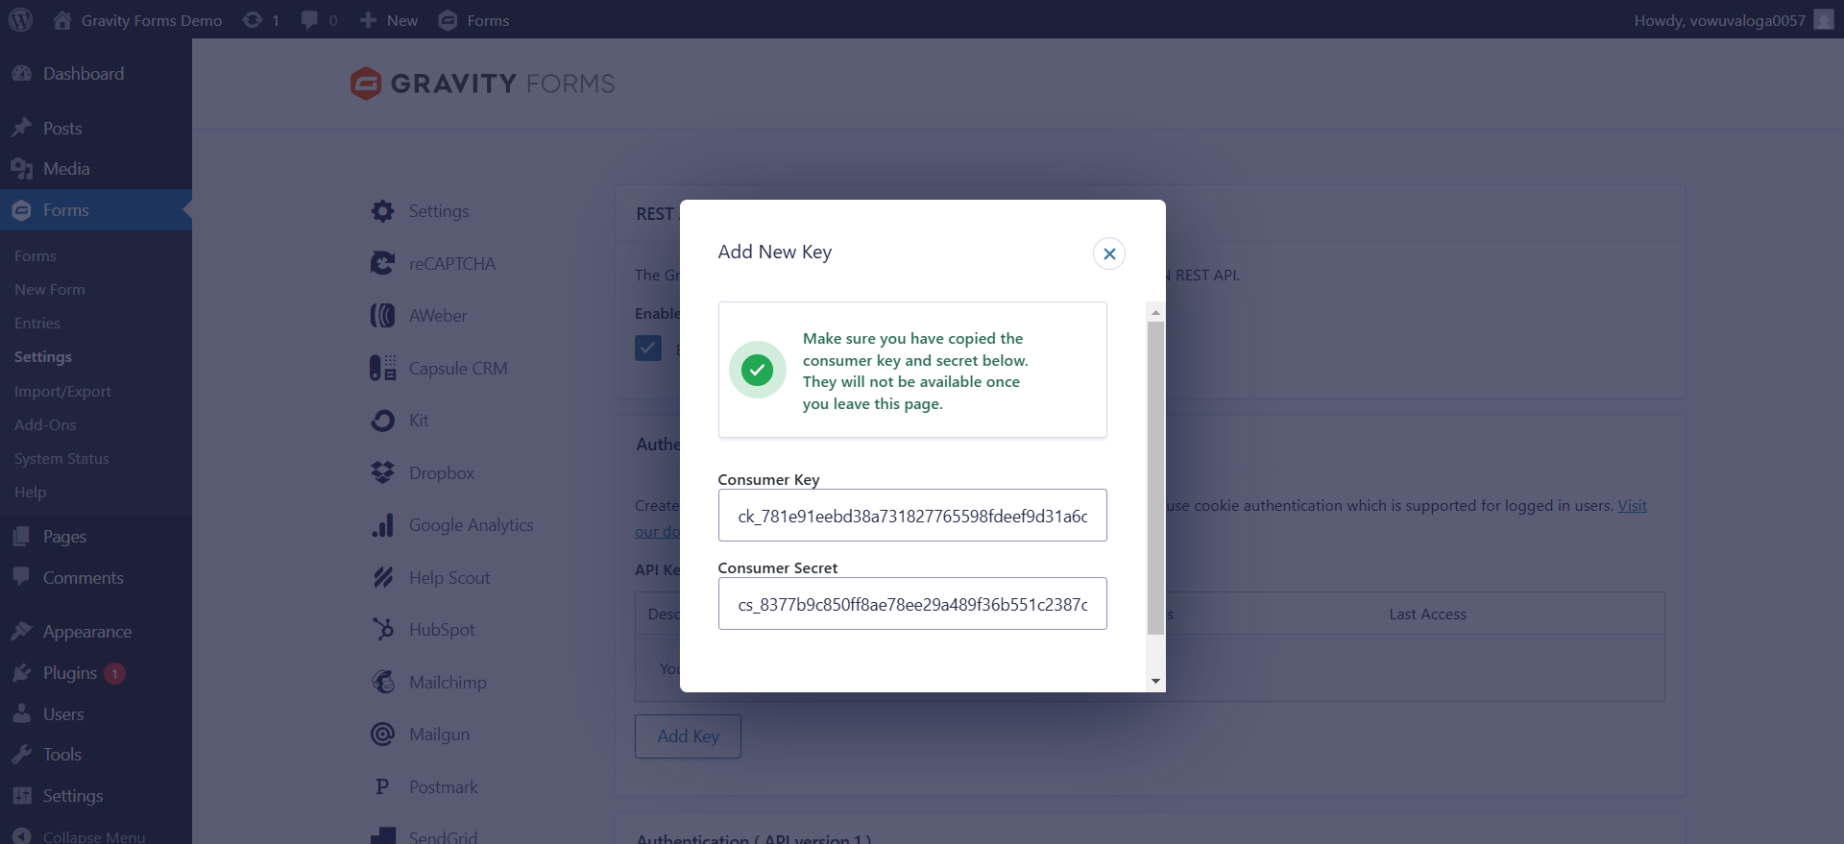Click the Help Scout icon
This screenshot has height=844, width=1844.
[382, 577]
